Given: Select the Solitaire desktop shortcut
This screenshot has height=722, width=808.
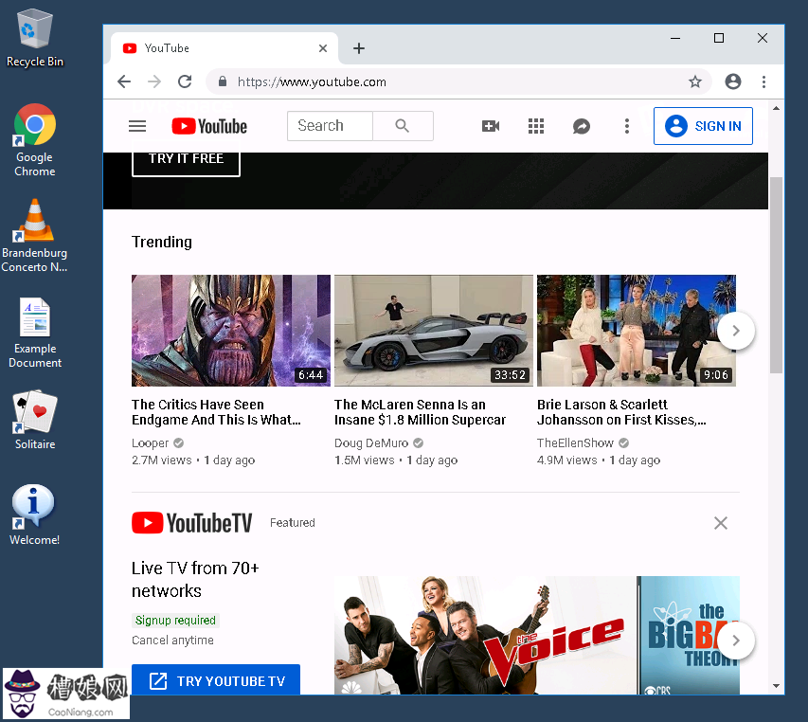Looking at the screenshot, I should pyautogui.click(x=34, y=420).
